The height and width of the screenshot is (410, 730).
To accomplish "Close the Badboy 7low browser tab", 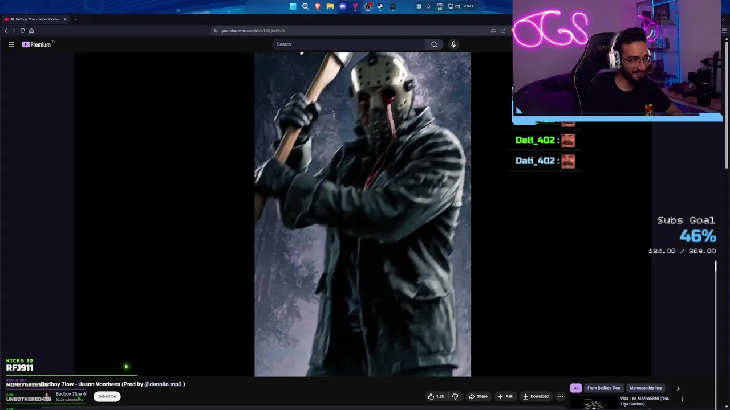I will (x=65, y=19).
